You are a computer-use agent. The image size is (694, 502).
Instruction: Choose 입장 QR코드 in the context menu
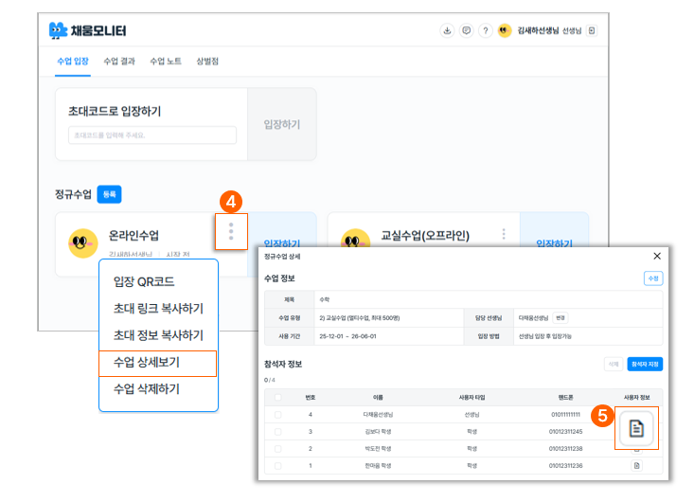tap(143, 282)
